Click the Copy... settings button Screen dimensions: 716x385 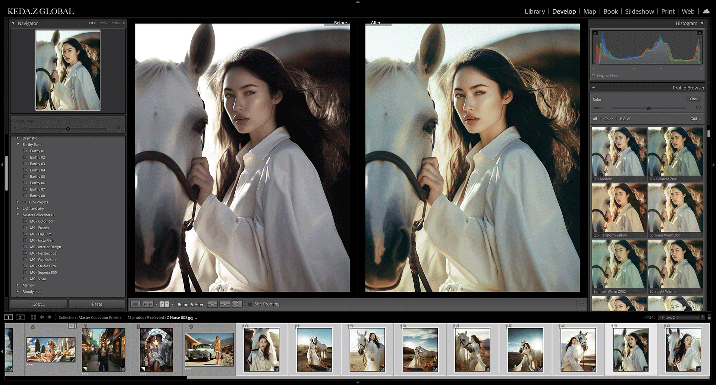pos(38,304)
